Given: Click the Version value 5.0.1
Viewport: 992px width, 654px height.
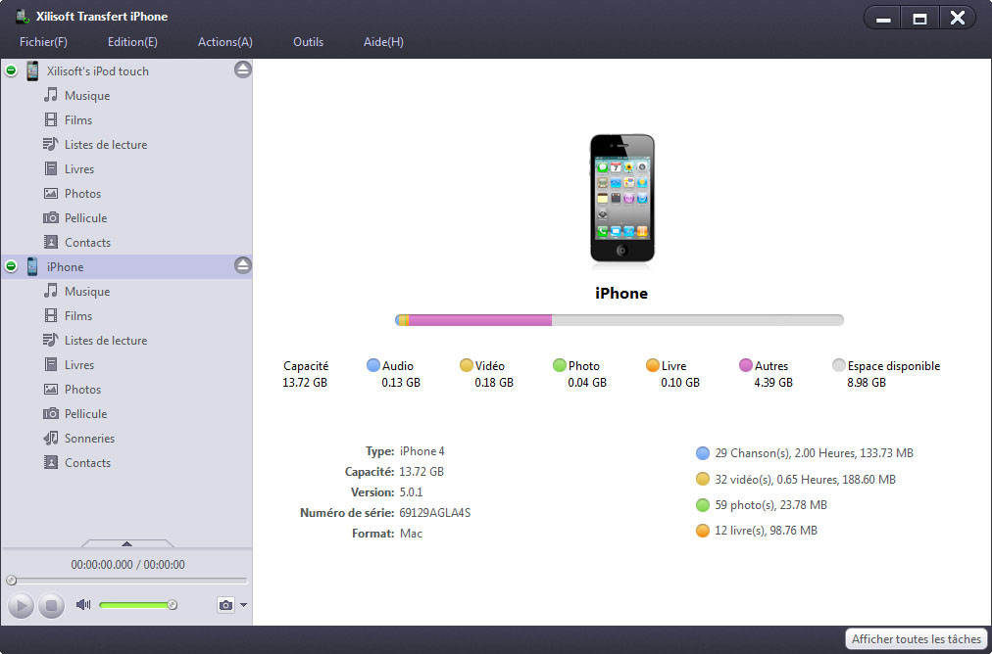Looking at the screenshot, I should click(412, 492).
